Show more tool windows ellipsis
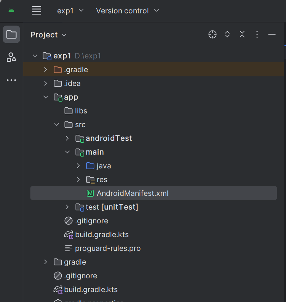The height and width of the screenshot is (302, 286). (11, 80)
